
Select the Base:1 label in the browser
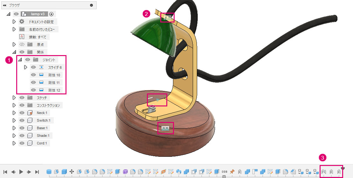42,128
